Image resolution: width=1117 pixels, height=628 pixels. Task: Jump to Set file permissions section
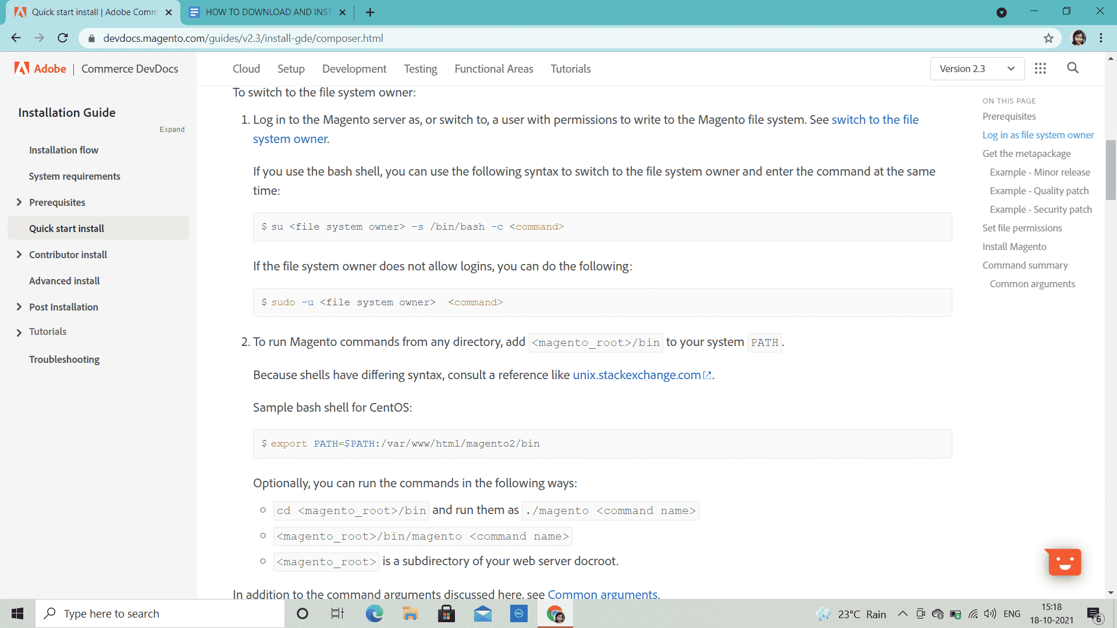point(1022,228)
